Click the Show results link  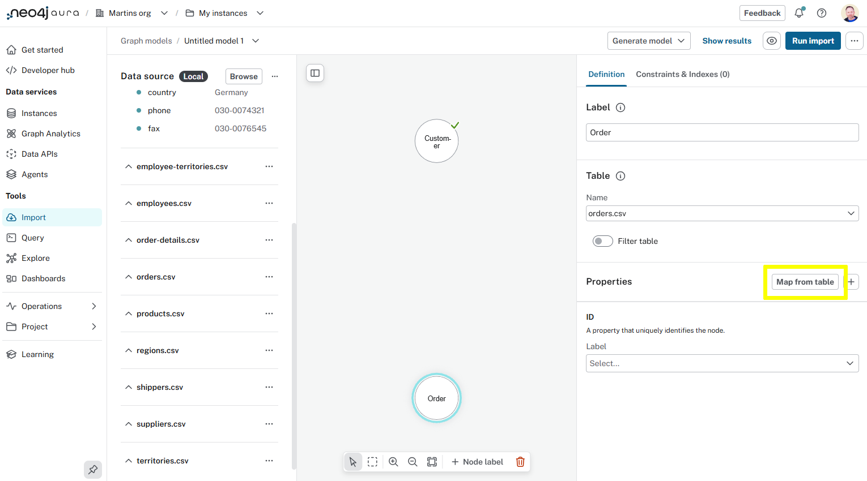726,41
